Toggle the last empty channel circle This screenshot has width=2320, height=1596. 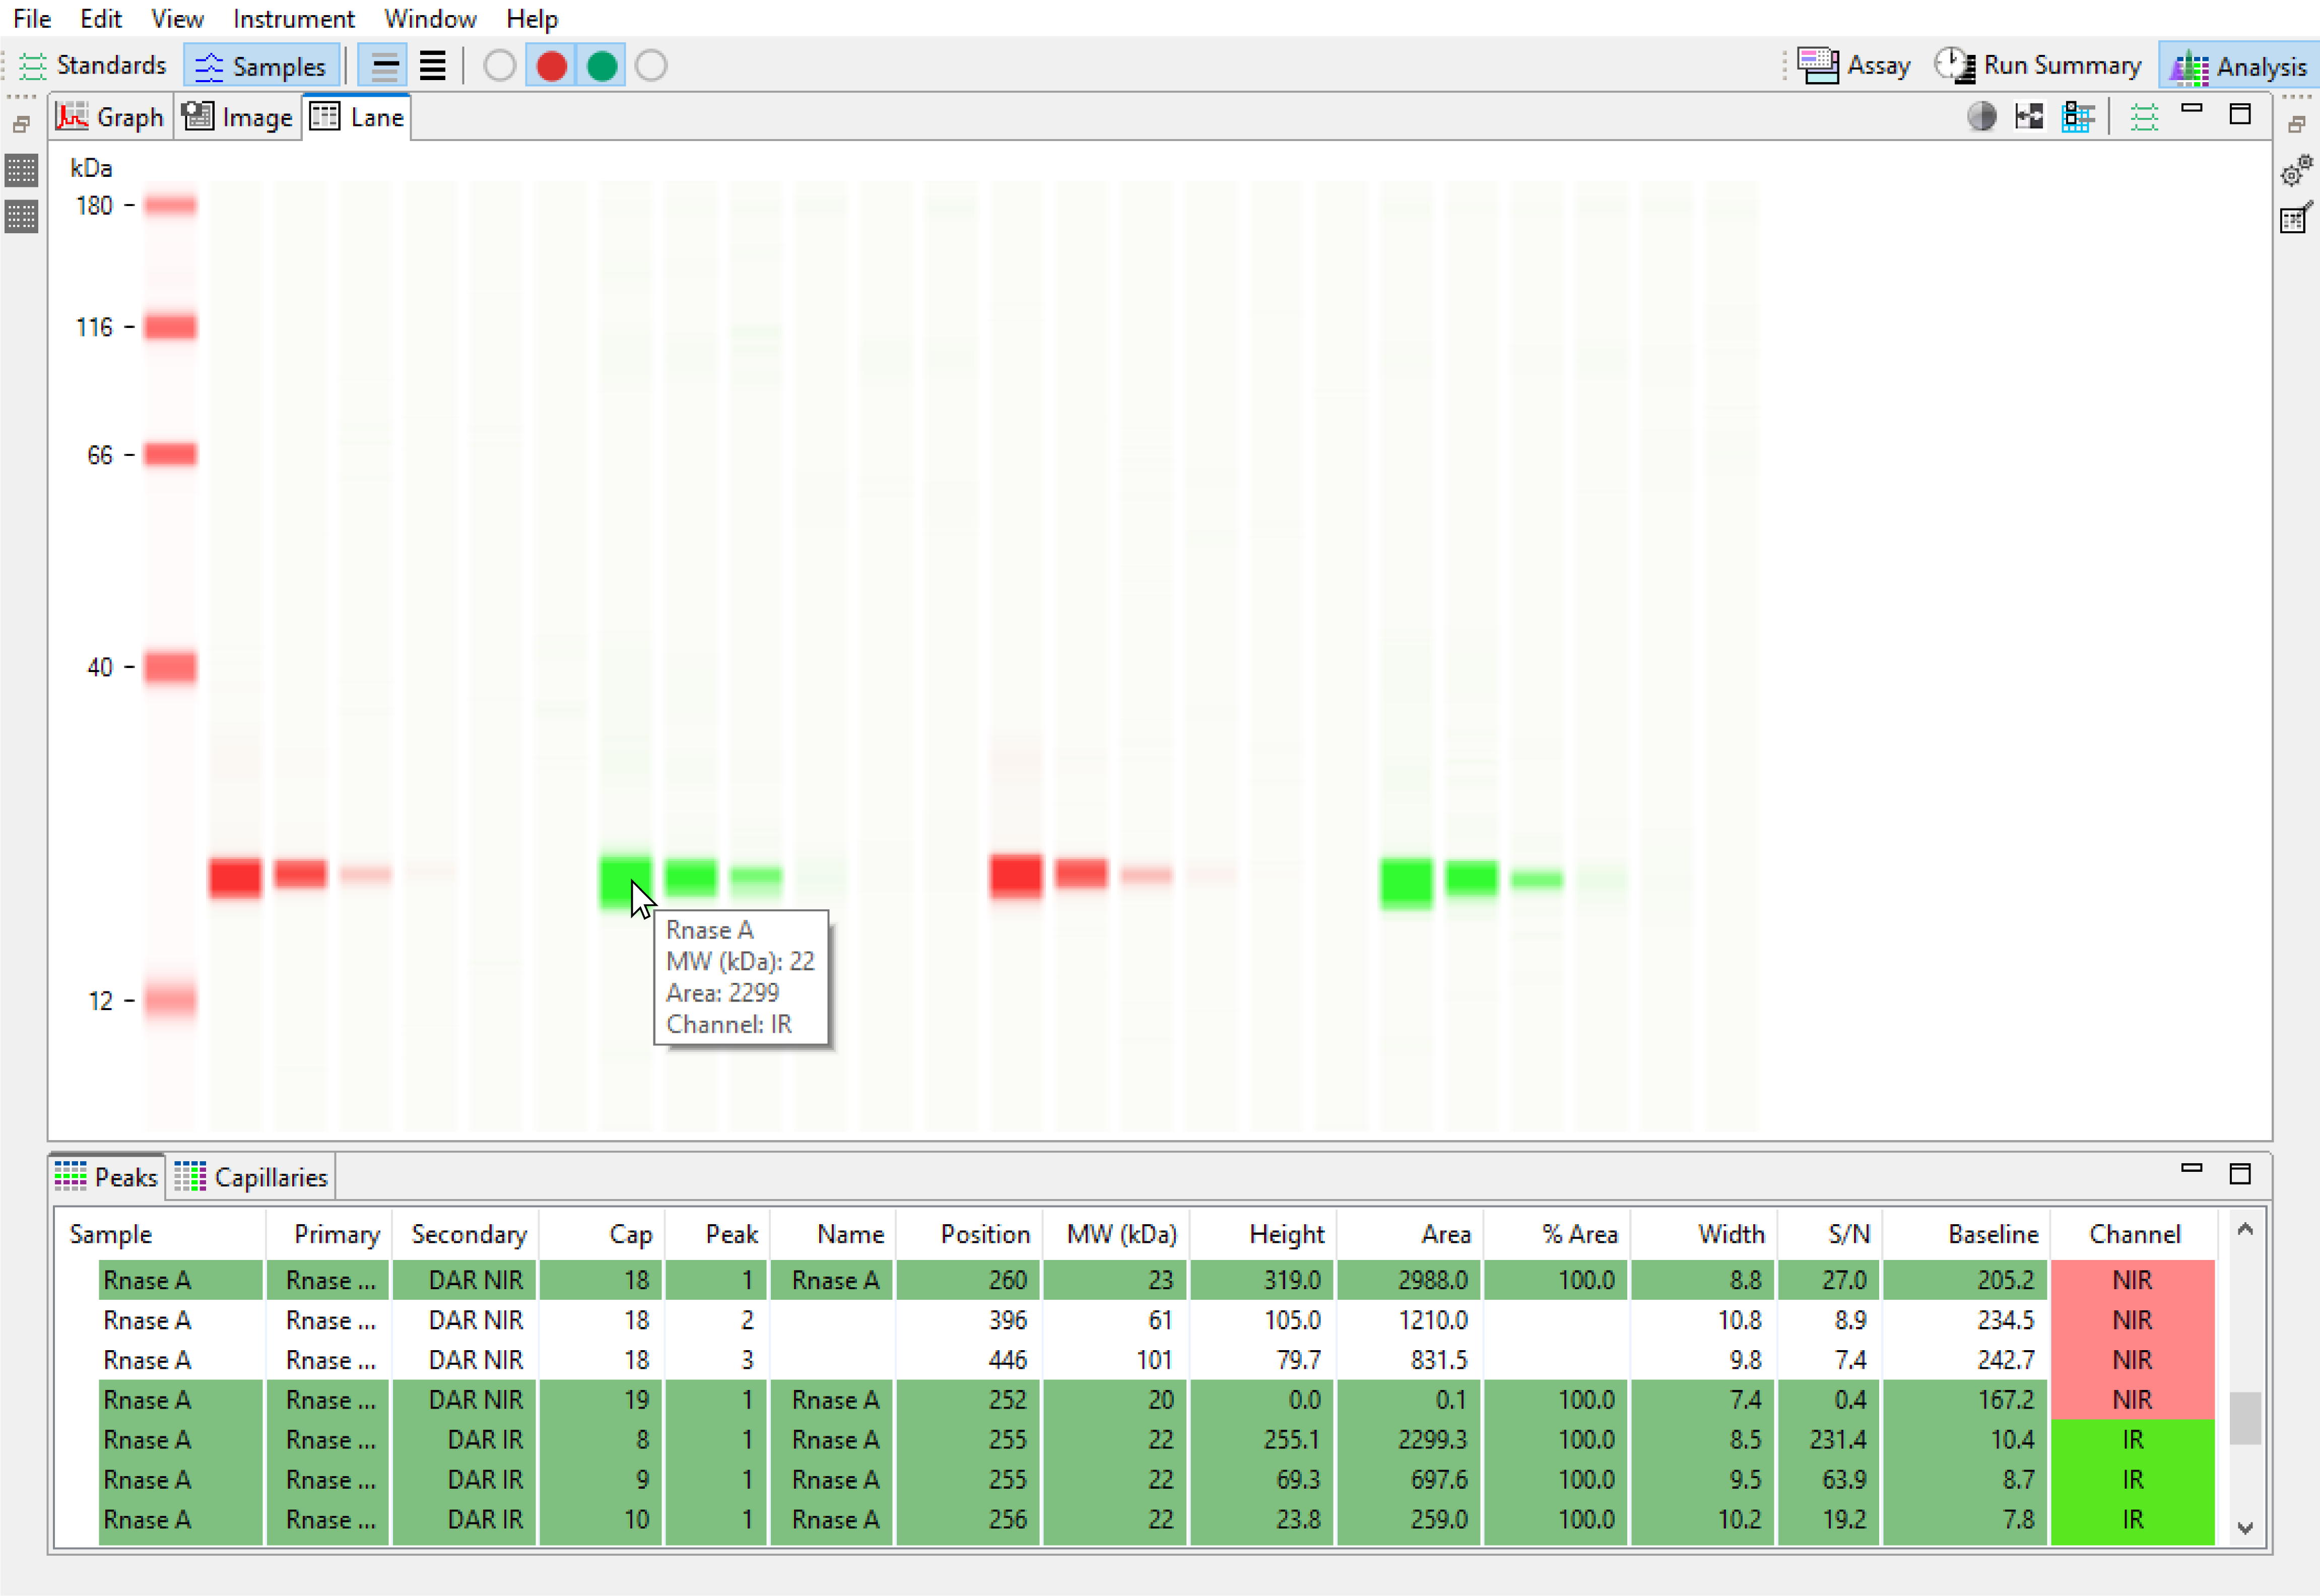point(651,66)
